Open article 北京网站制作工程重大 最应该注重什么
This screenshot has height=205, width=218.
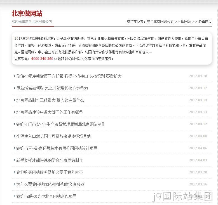pyautogui.click(x=50, y=100)
